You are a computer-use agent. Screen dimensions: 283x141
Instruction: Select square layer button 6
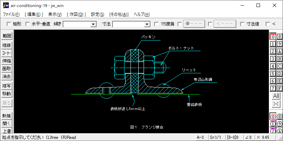[273, 81]
